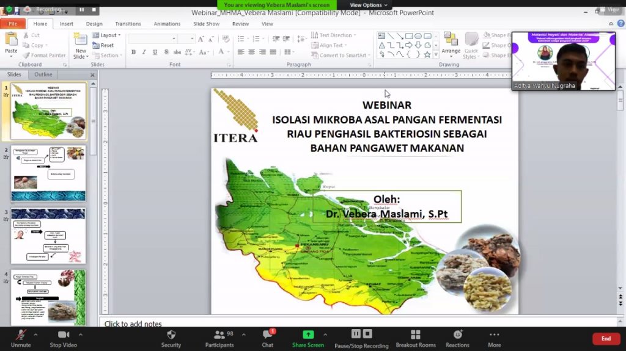The height and width of the screenshot is (351, 626).
Task: Switch to the Slide Show tab
Action: (206, 24)
